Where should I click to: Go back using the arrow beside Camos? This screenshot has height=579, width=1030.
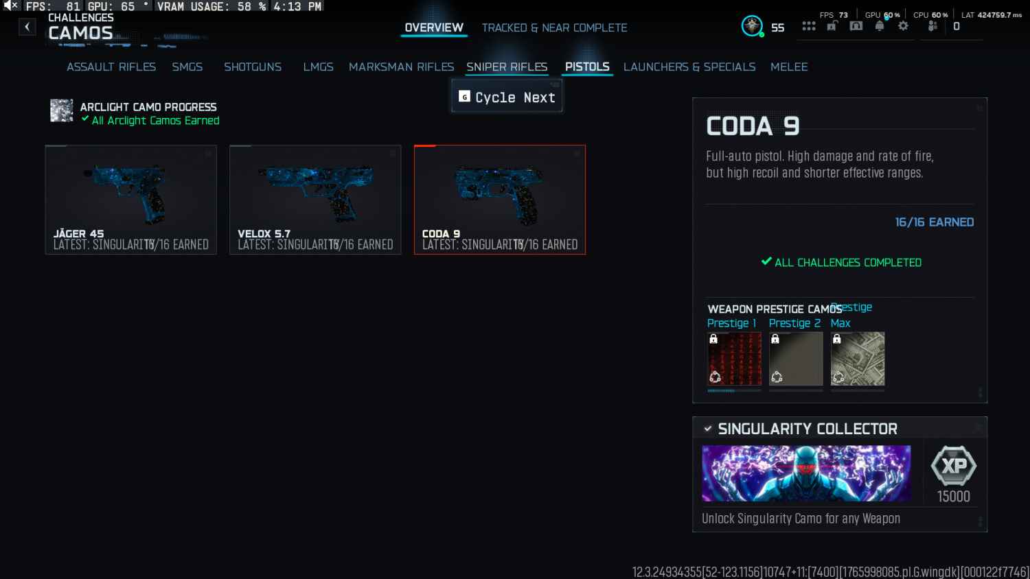pos(27,27)
